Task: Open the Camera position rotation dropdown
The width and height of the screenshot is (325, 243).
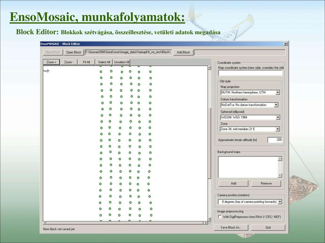Action: [280, 202]
